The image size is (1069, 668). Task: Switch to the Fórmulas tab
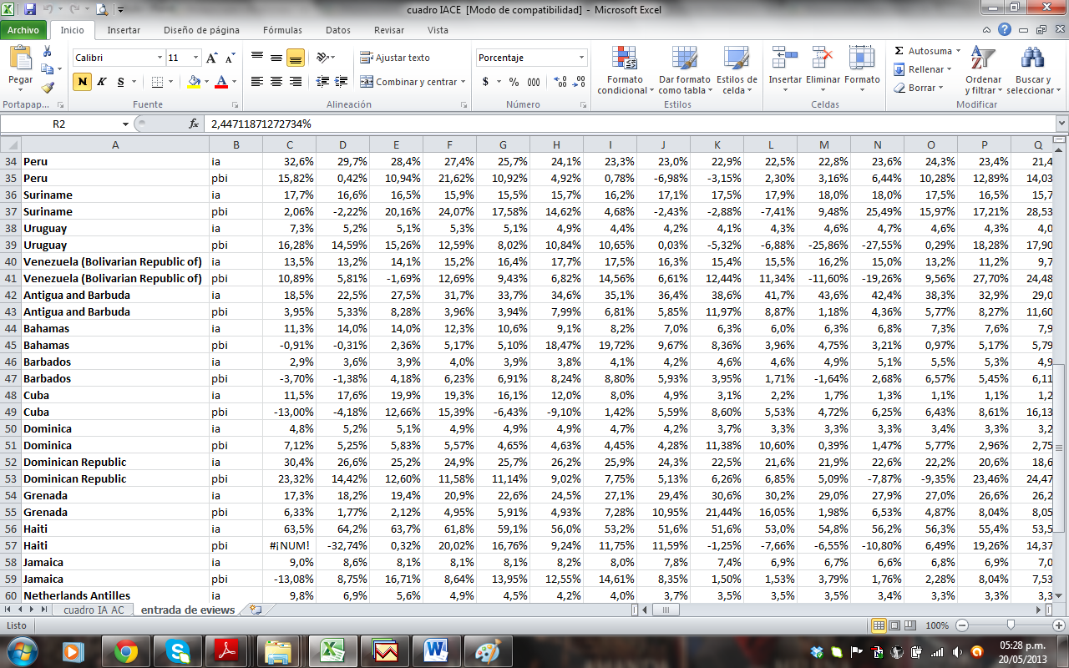pyautogui.click(x=282, y=30)
